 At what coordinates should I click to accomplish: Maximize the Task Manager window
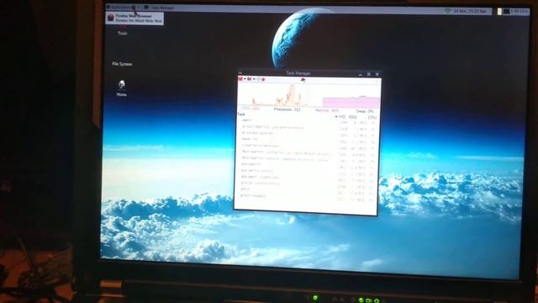coord(368,74)
